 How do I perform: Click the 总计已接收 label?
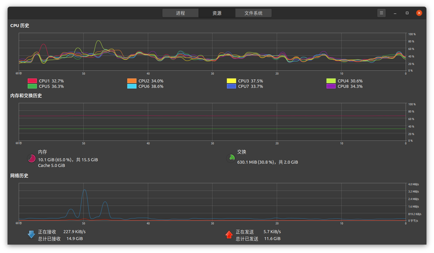(49, 239)
